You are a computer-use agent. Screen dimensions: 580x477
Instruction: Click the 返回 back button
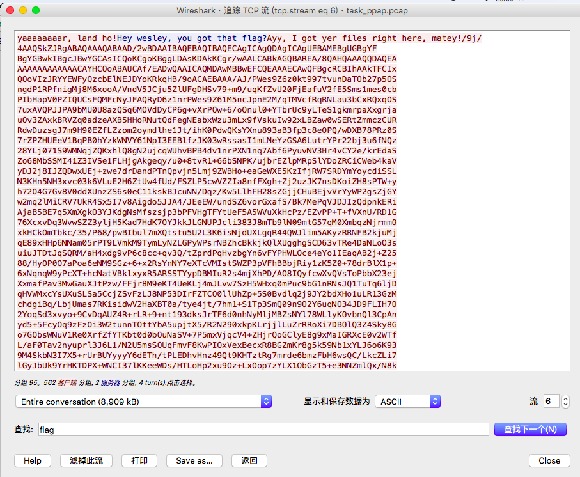pyautogui.click(x=249, y=460)
